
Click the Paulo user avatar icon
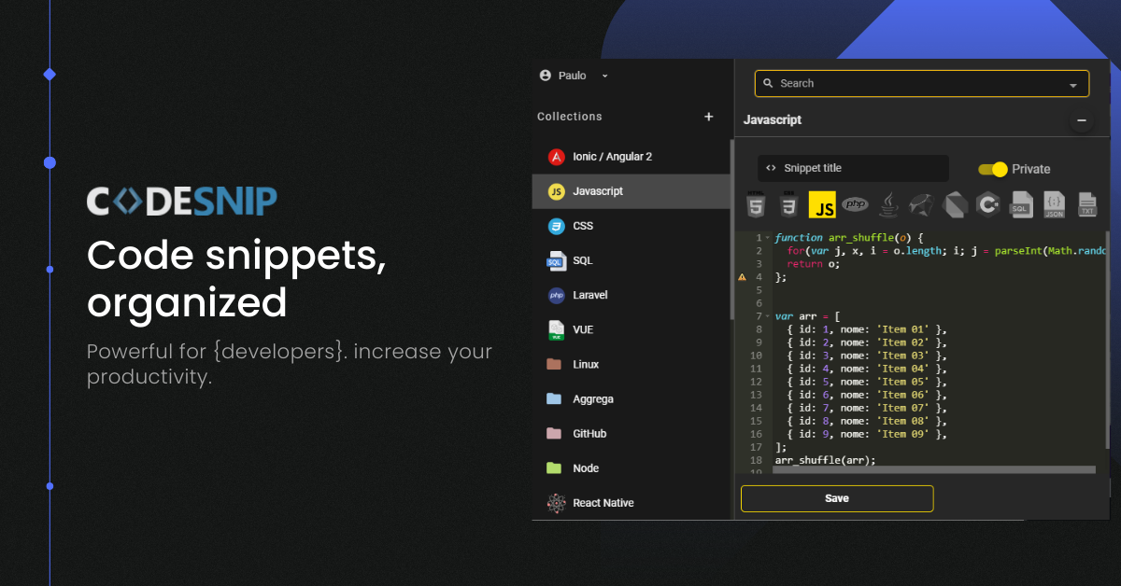pyautogui.click(x=546, y=76)
